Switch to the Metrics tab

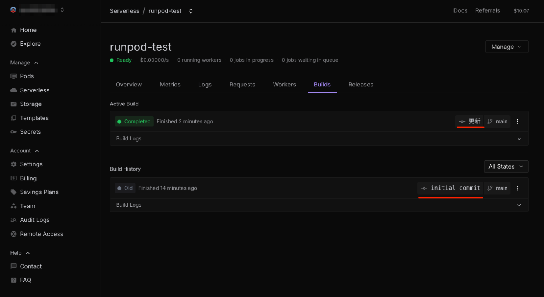click(170, 85)
